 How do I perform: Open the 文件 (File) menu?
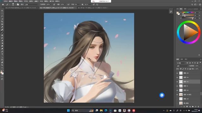[x=6, y=1]
